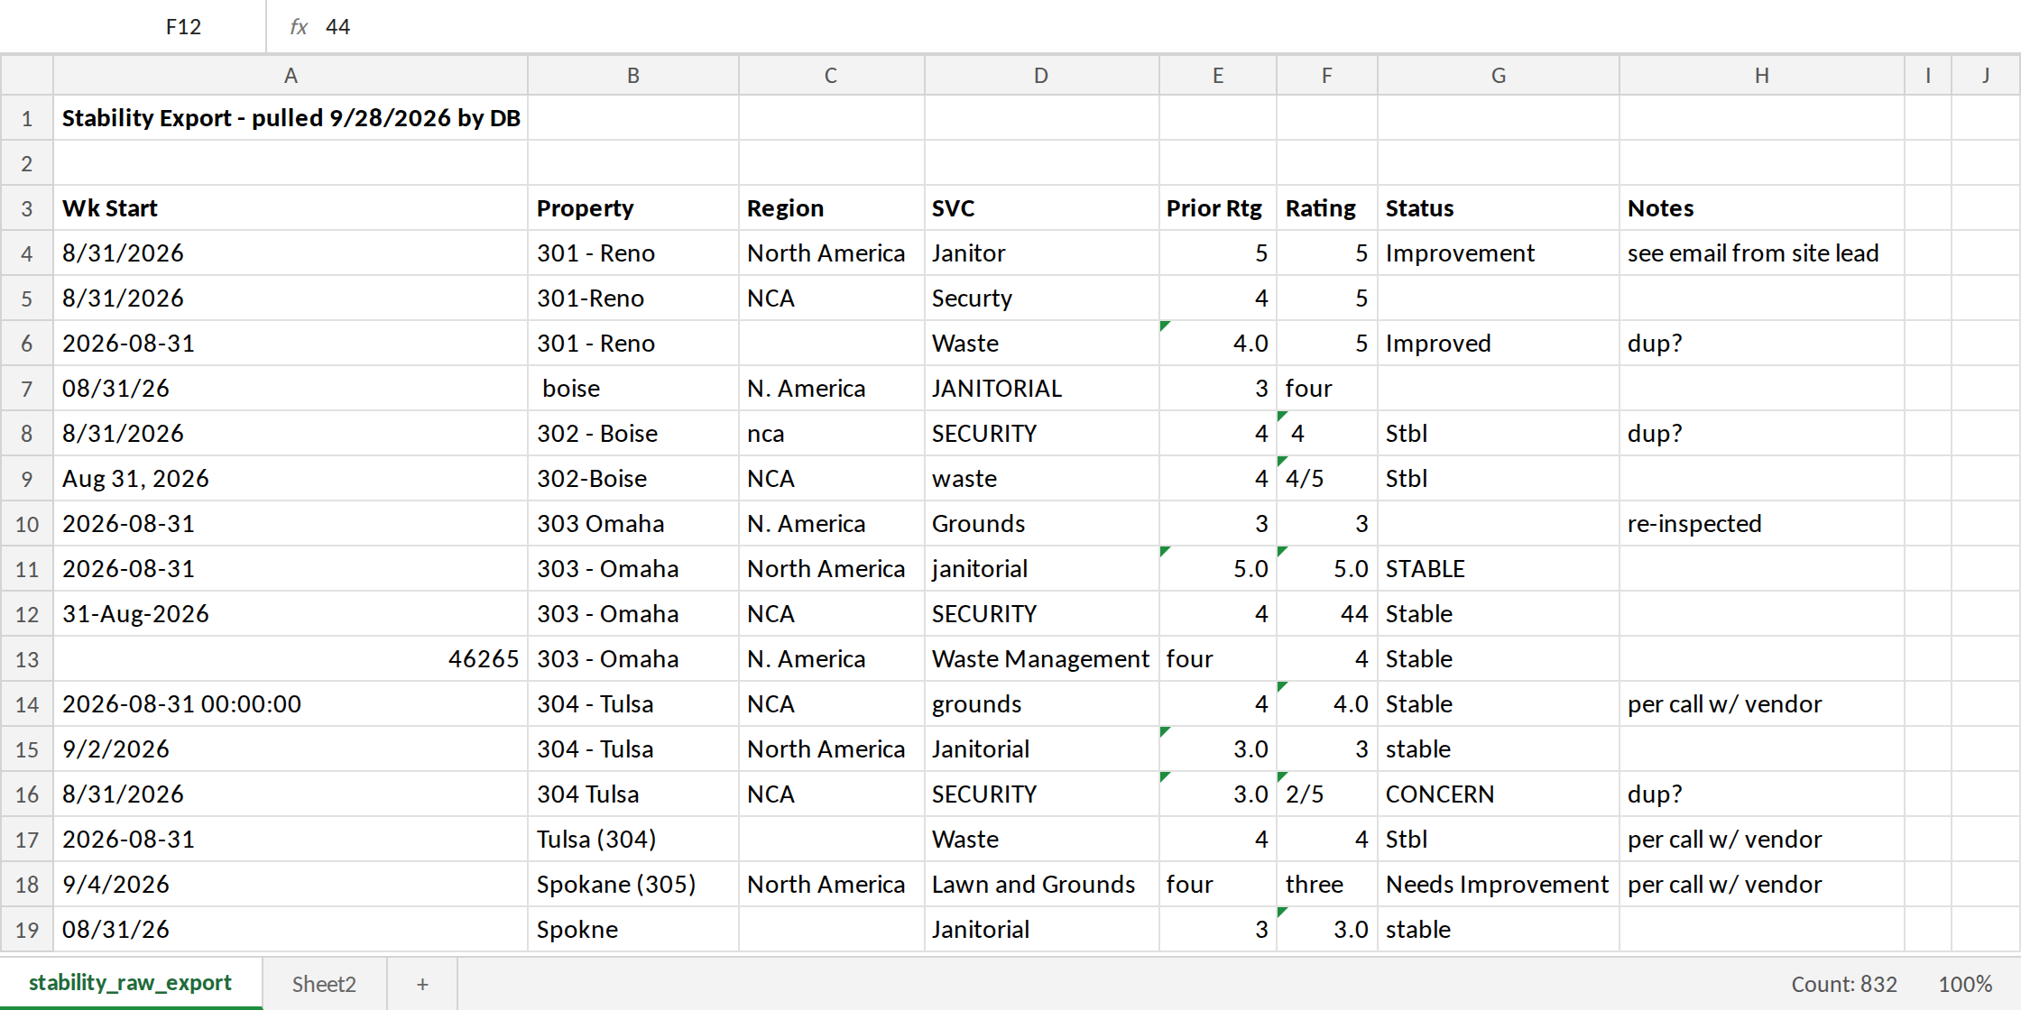Select the 'Spokne' property cell
The height and width of the screenshot is (1010, 2021).
click(x=633, y=930)
